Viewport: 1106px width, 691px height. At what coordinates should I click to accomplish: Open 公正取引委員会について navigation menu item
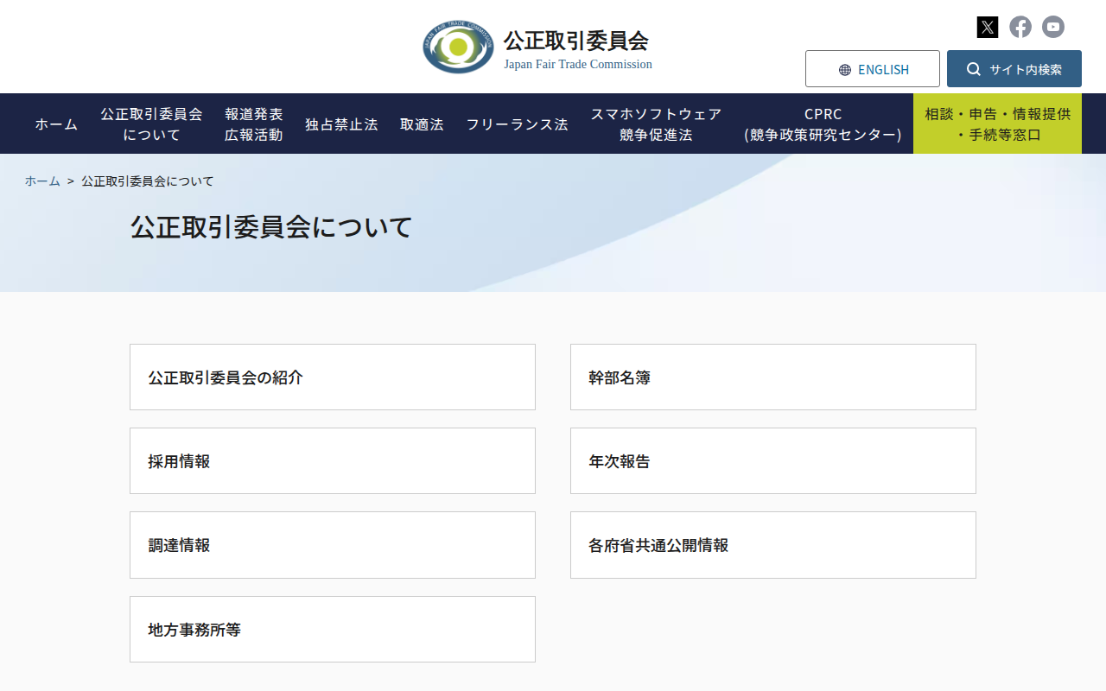tap(152, 124)
